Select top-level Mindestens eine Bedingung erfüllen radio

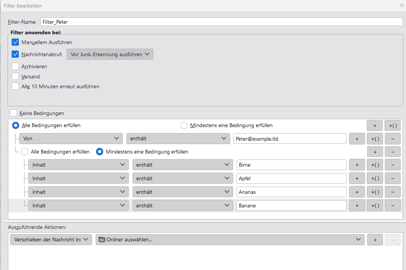point(184,125)
